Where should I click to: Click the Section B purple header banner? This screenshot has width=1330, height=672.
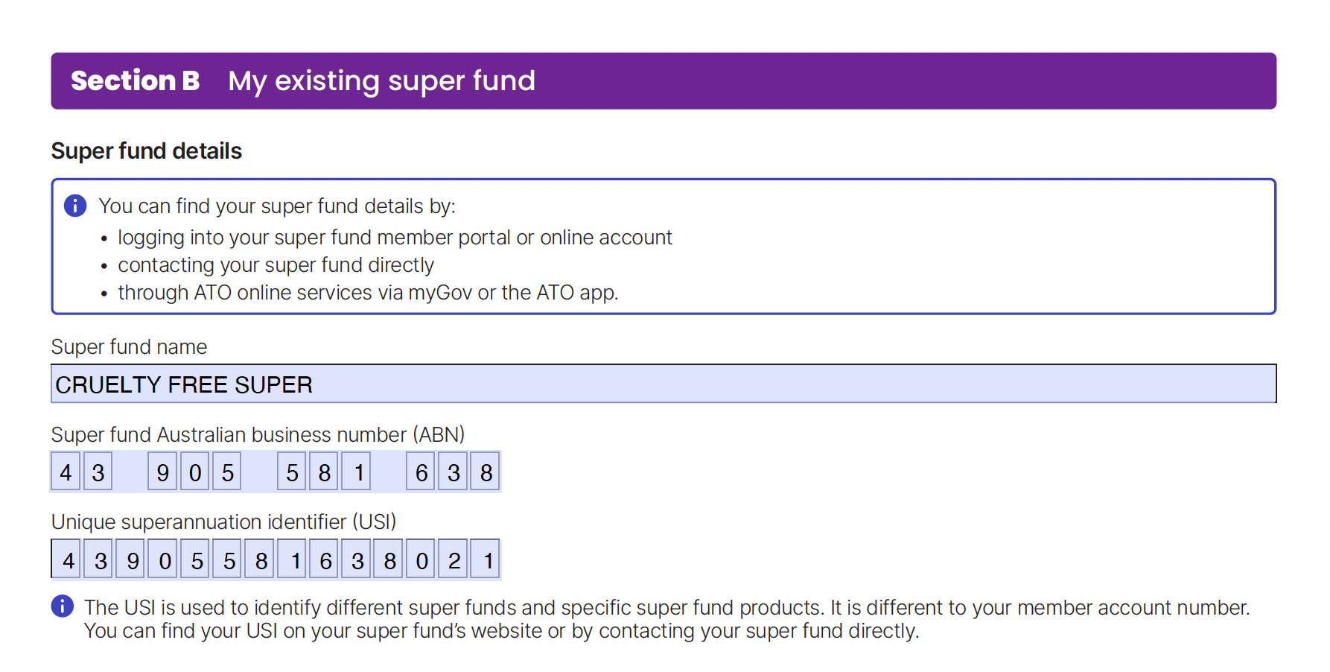[663, 81]
